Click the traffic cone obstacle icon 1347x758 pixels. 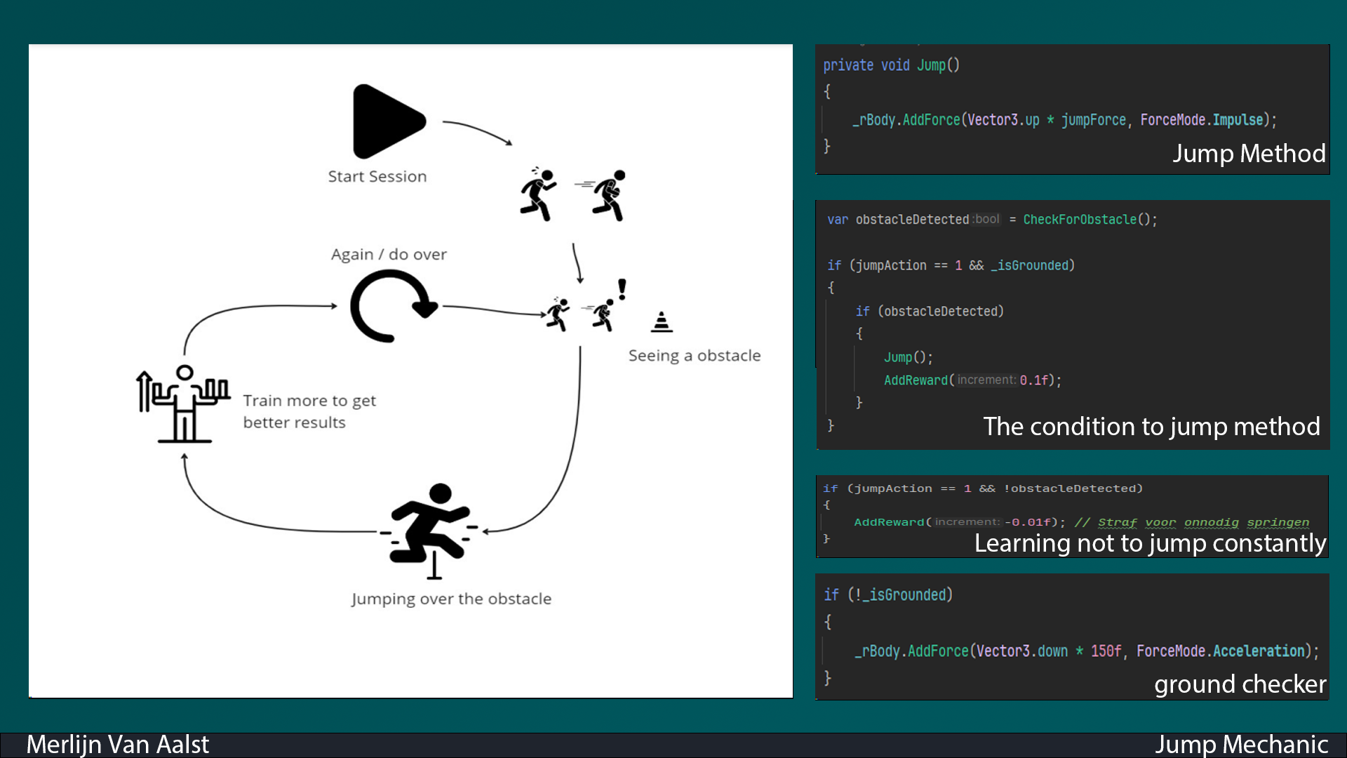coord(661,321)
